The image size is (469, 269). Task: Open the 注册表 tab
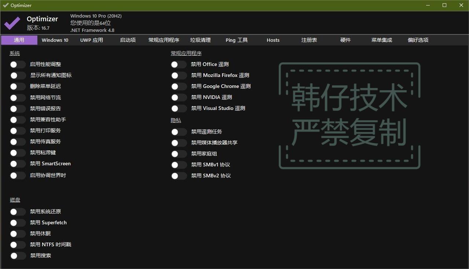(309, 40)
